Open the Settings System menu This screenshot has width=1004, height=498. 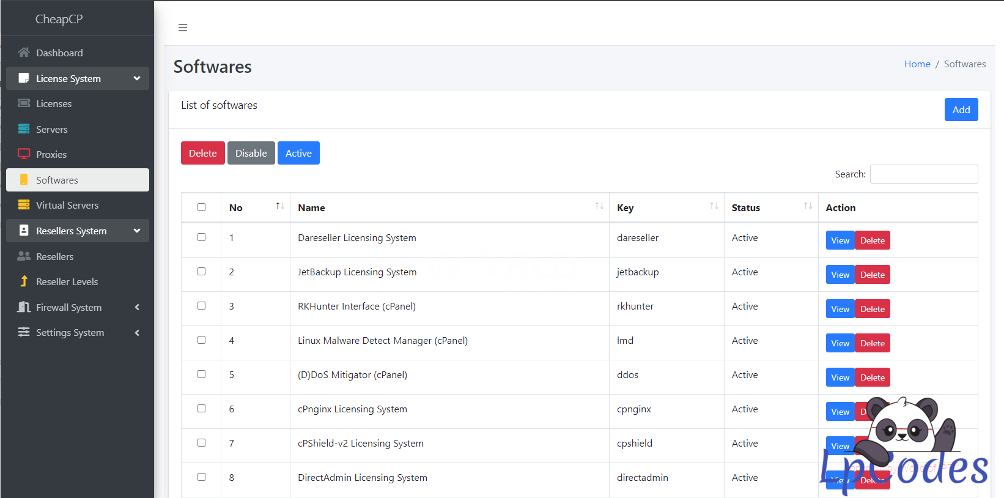70,332
